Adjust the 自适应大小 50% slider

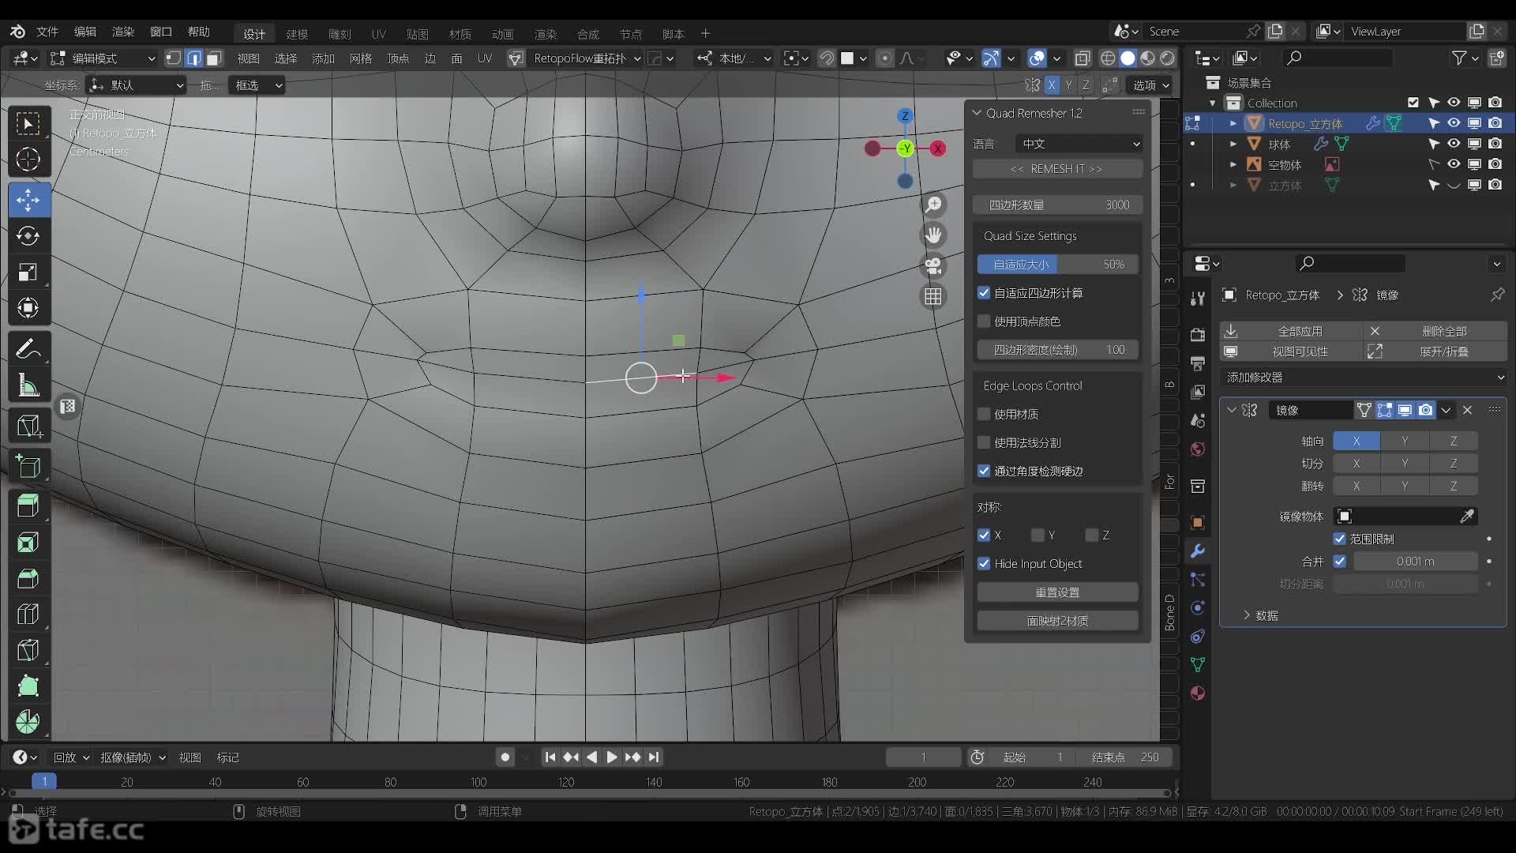click(x=1057, y=265)
